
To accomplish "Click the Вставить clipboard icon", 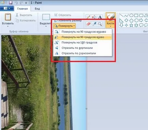I will tap(8, 17).
